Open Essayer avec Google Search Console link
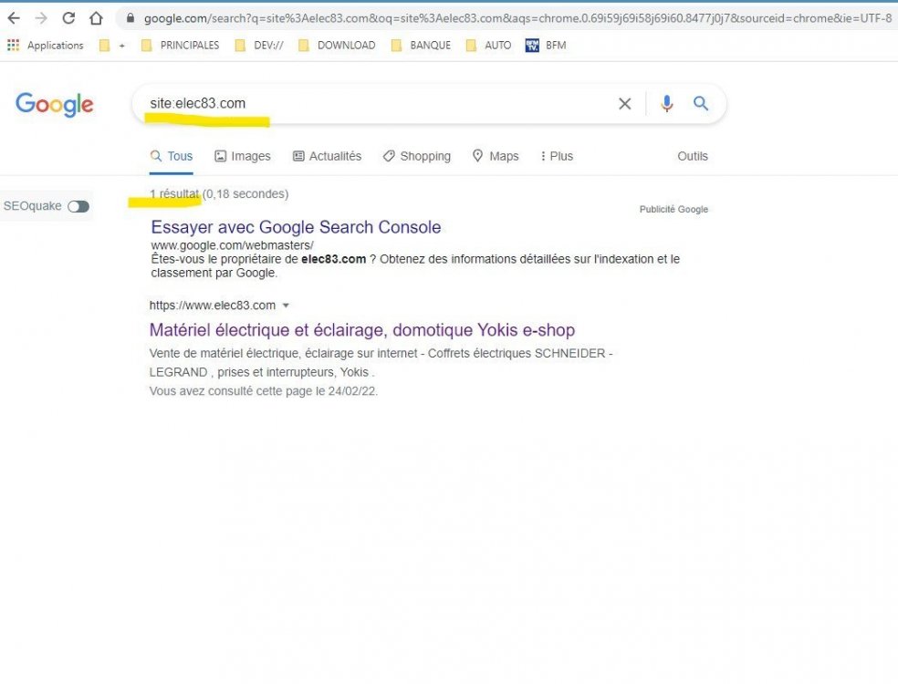The width and height of the screenshot is (898, 684). pos(296,227)
